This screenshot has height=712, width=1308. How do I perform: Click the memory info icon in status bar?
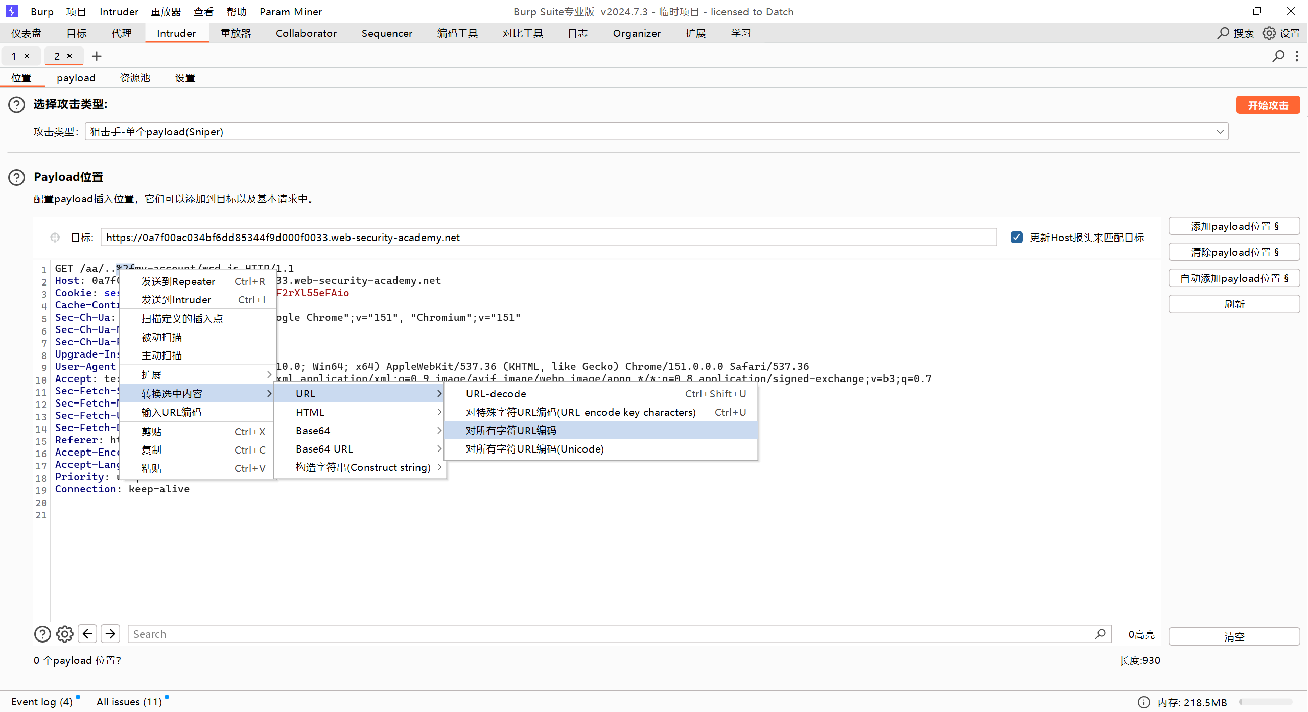click(1144, 702)
